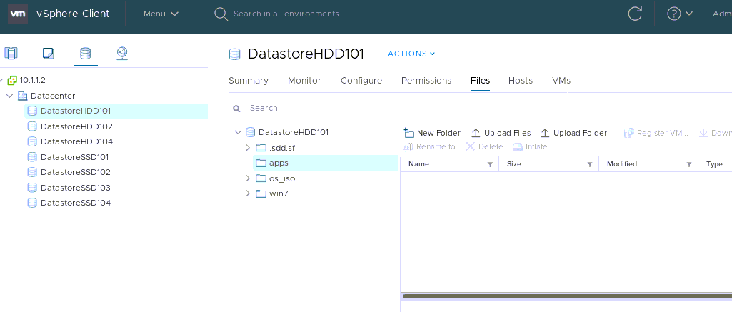Sort files by Size column header

point(514,164)
